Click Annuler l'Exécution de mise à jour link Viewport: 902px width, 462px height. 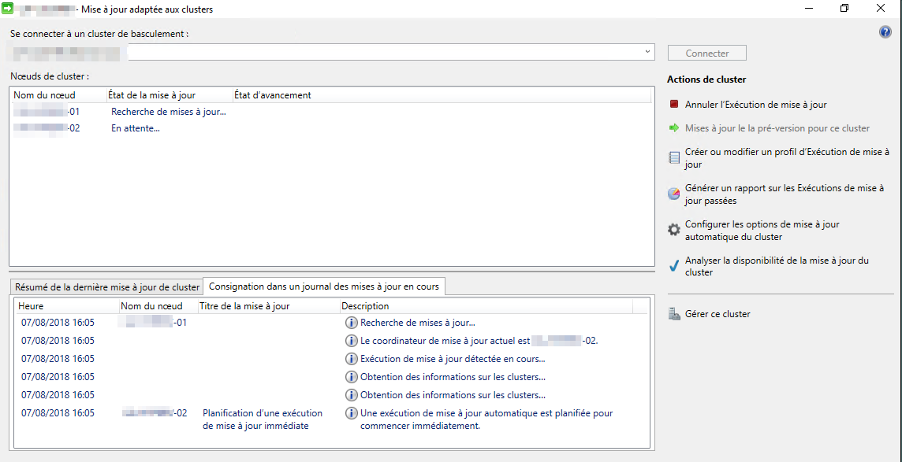(755, 104)
